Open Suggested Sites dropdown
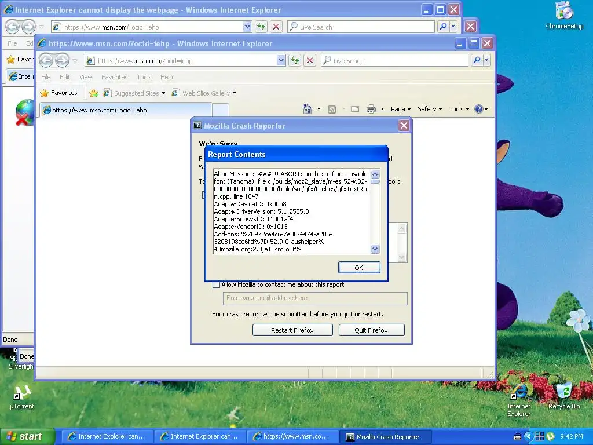Screen dimensions: 593x445 [x=134, y=93]
